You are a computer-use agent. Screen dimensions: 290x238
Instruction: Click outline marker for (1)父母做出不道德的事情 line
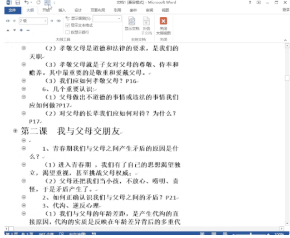pyautogui.click(x=24, y=97)
